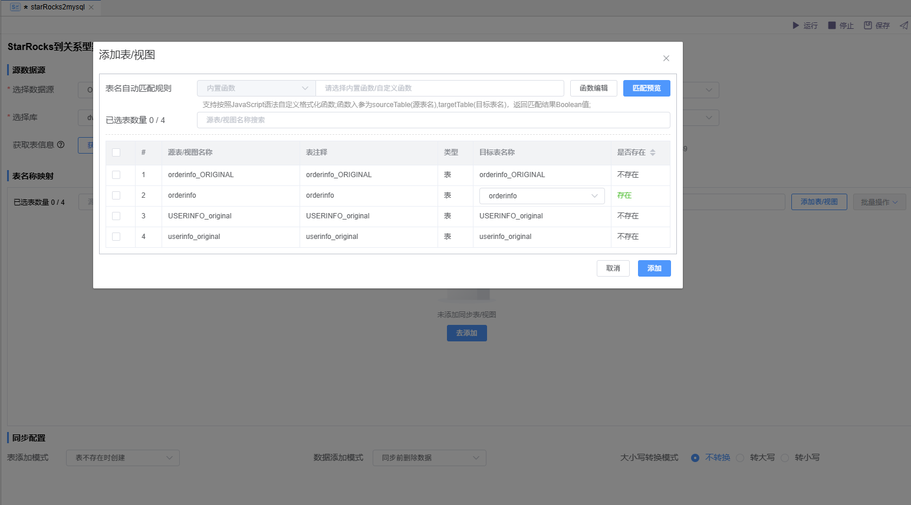Close the starRocks2mysql tab
The width and height of the screenshot is (911, 505).
coord(91,7)
